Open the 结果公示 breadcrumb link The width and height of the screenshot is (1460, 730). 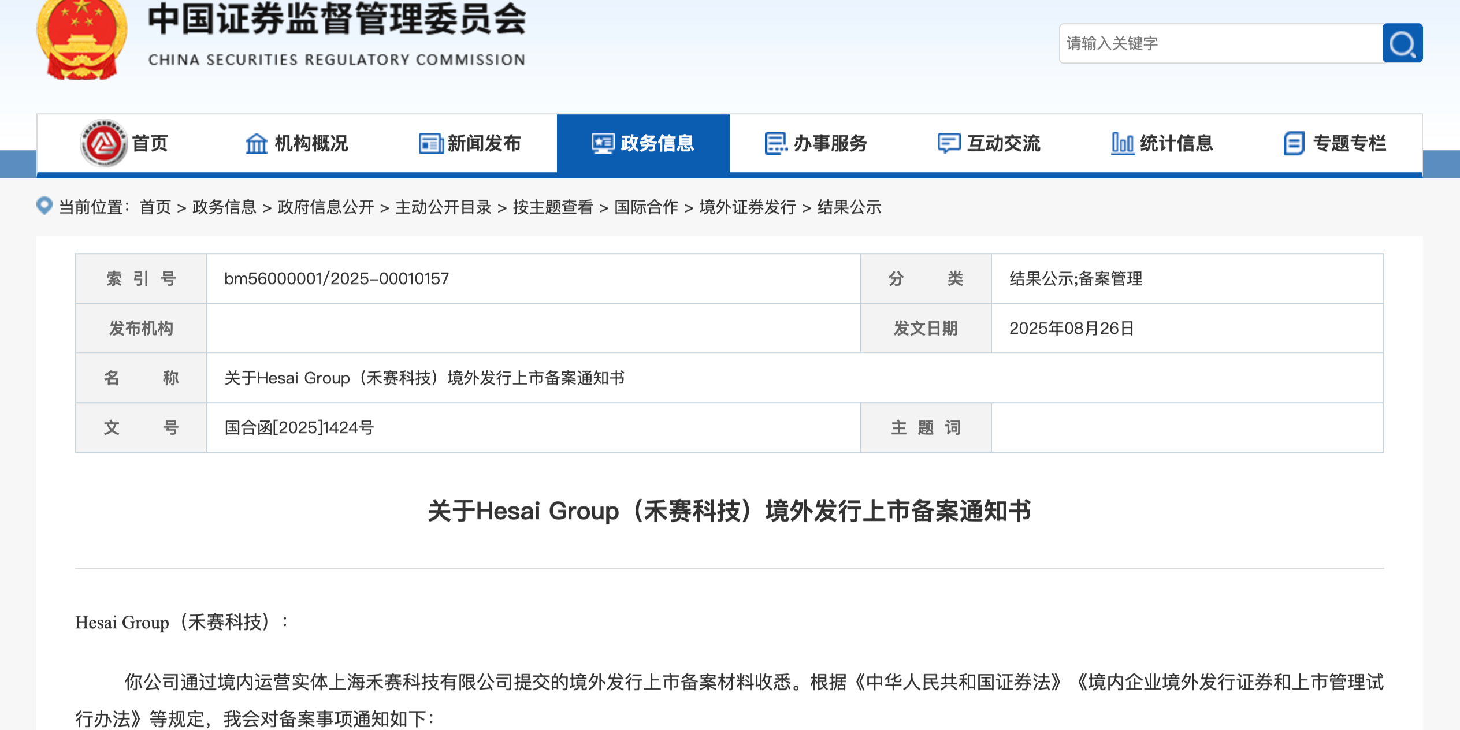pos(849,207)
